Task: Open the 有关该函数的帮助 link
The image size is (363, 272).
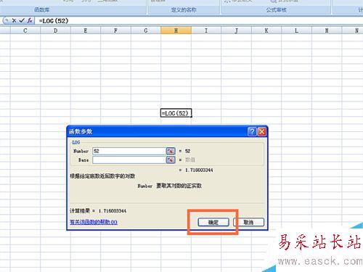Action: click(94, 222)
